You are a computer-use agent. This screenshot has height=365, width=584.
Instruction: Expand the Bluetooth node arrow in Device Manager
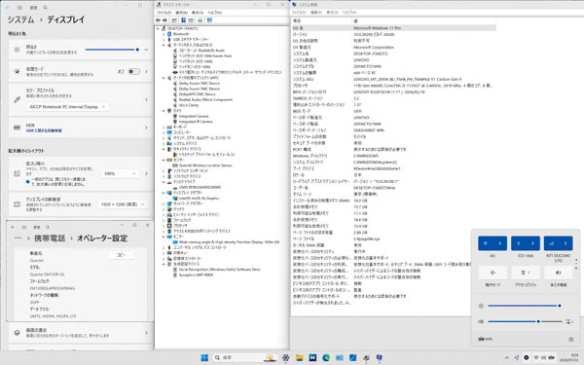click(164, 34)
